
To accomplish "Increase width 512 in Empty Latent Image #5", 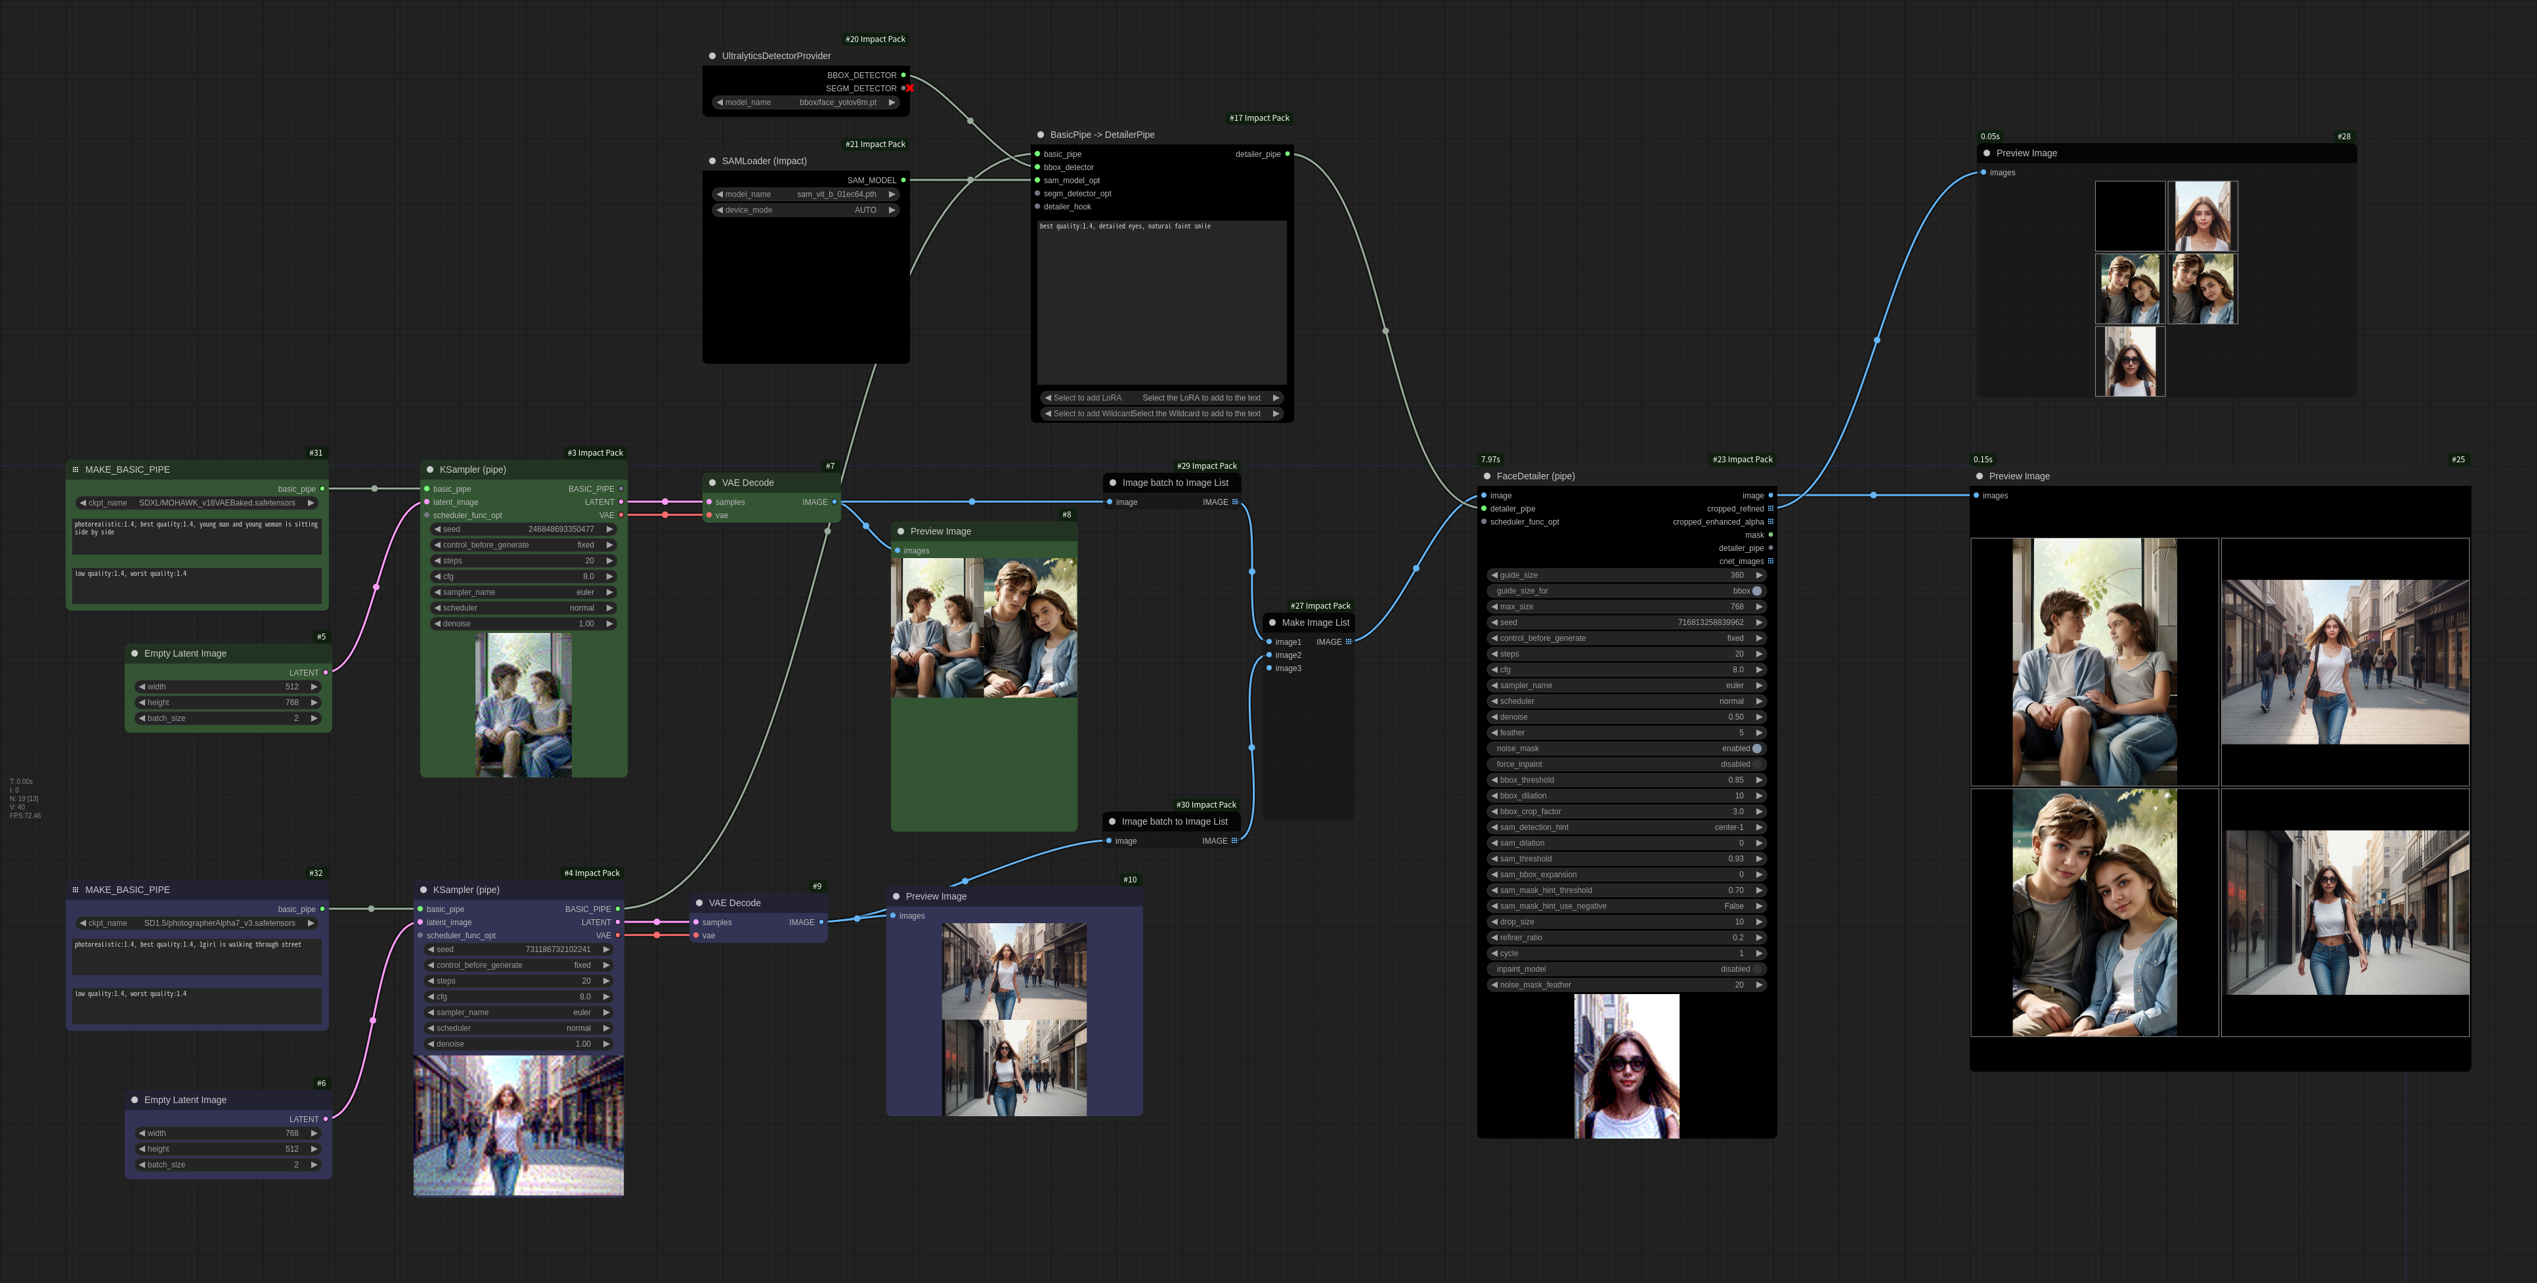I will click(314, 687).
